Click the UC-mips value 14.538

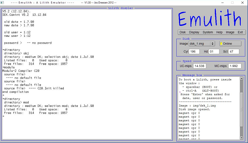pyautogui.click(x=199, y=66)
